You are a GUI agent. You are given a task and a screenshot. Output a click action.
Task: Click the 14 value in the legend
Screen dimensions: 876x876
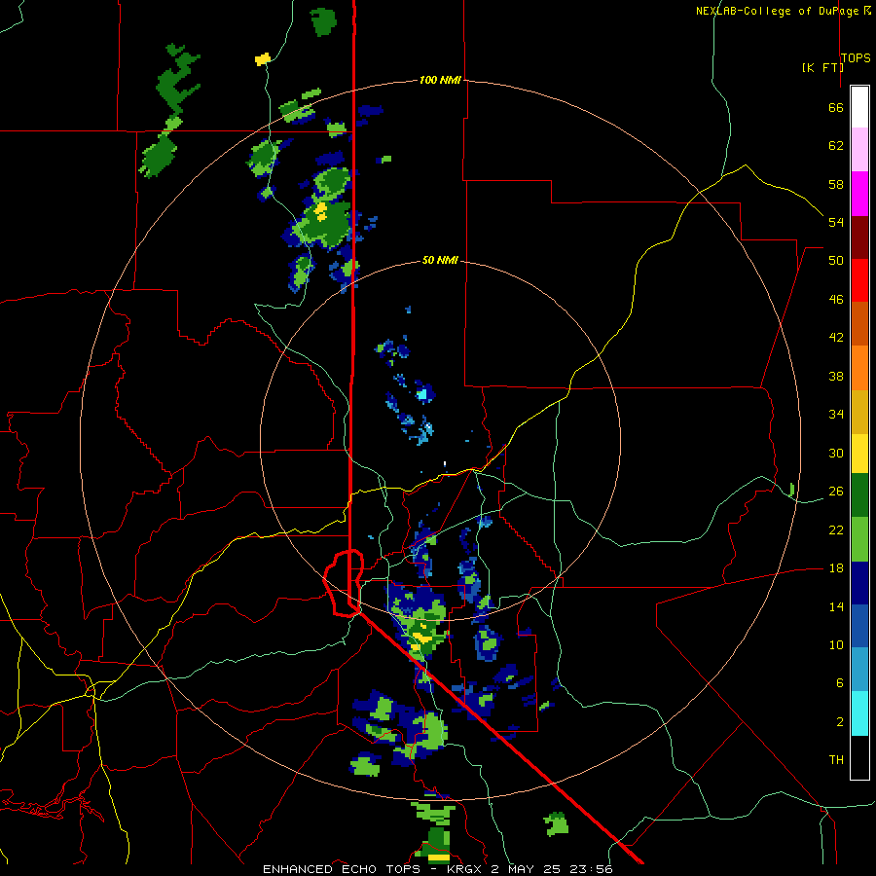836,606
